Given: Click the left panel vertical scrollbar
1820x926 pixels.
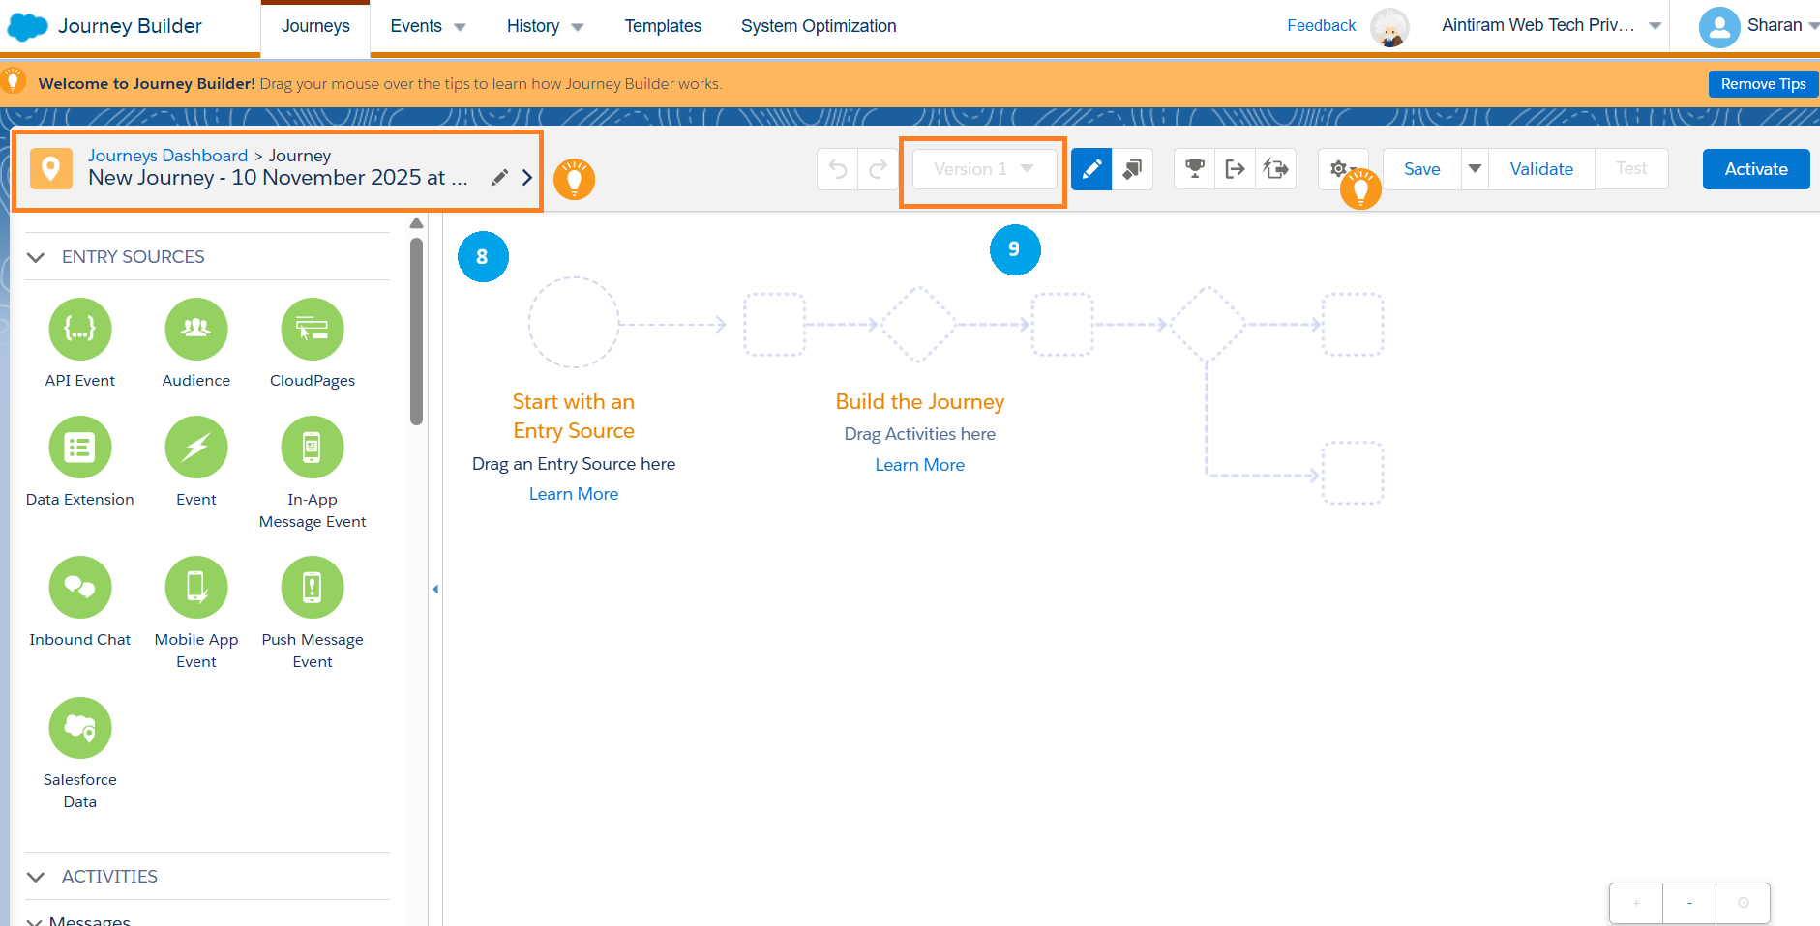Looking at the screenshot, I should coord(417,329).
